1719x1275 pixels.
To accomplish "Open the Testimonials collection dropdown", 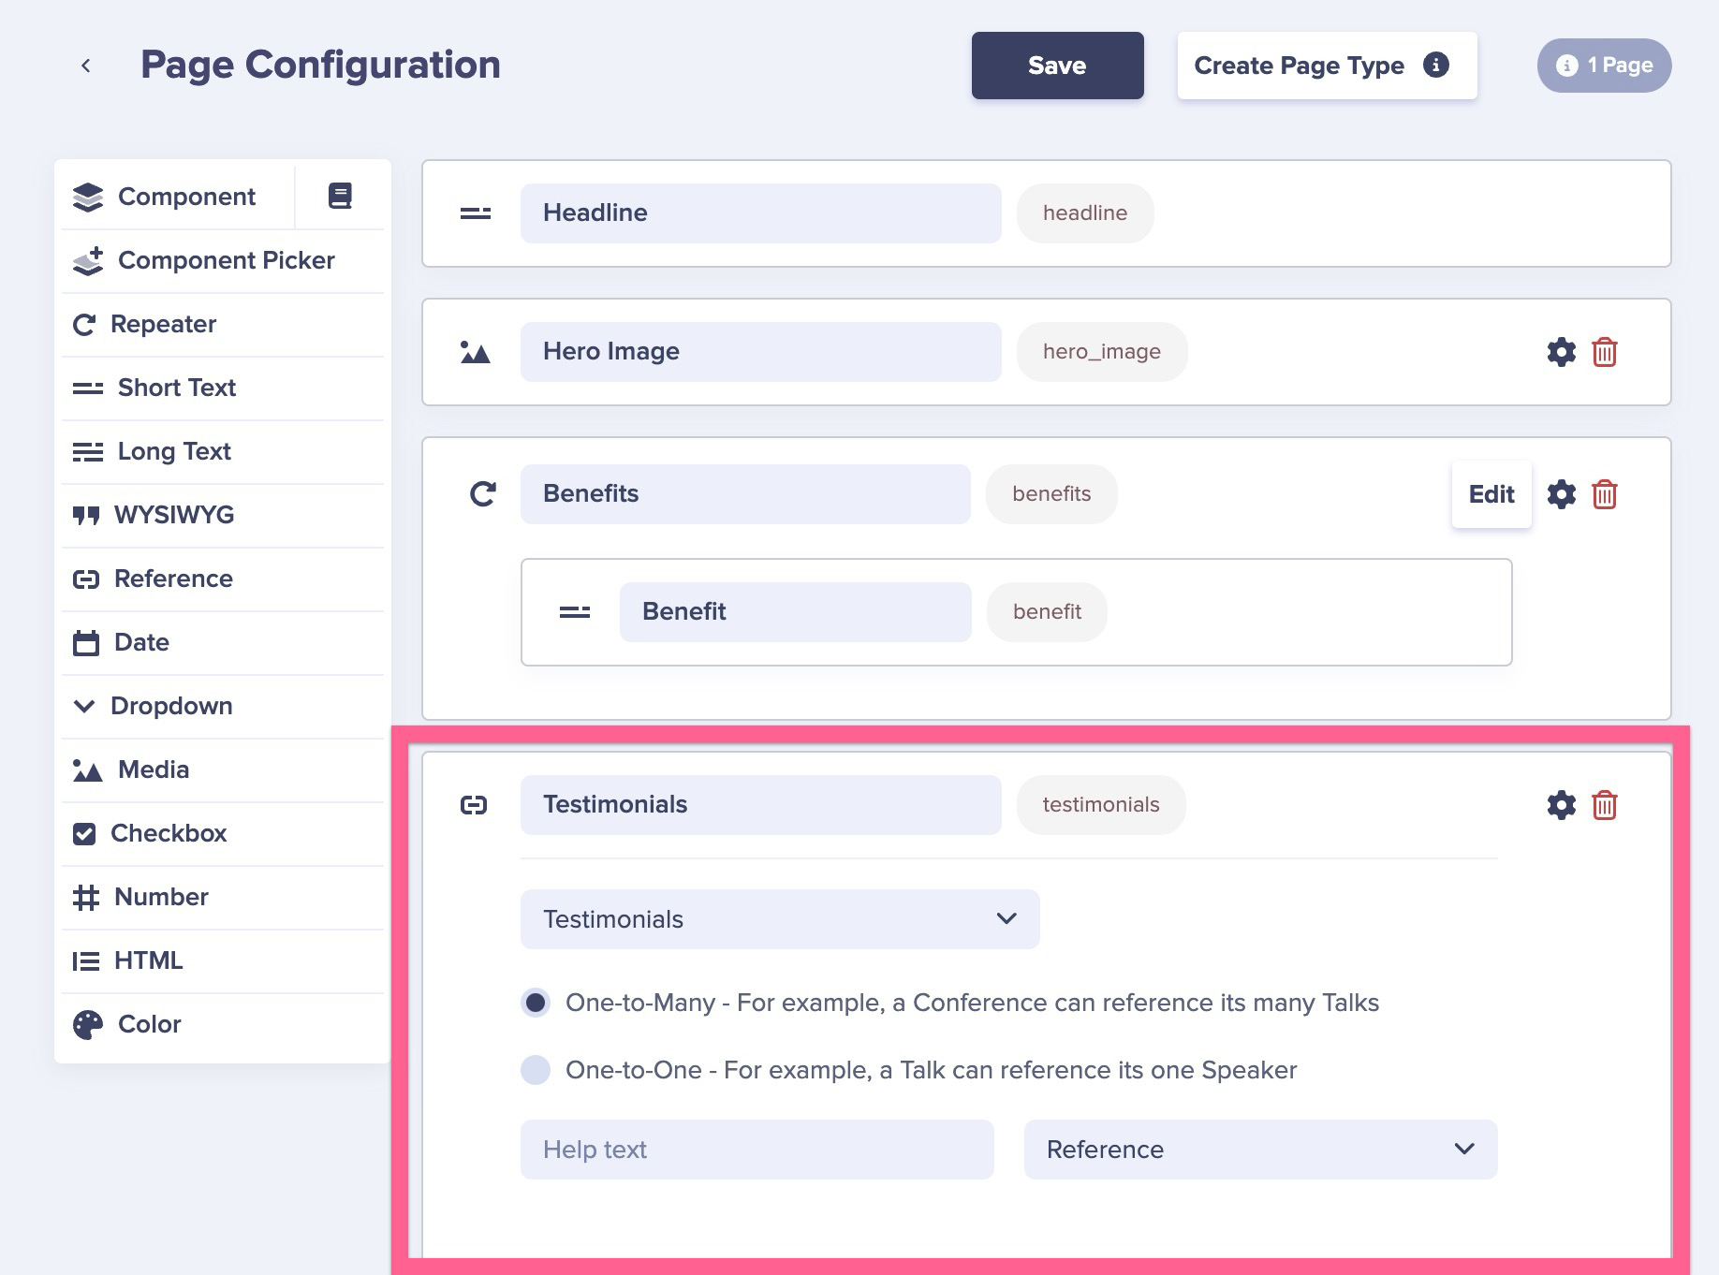I will (779, 919).
